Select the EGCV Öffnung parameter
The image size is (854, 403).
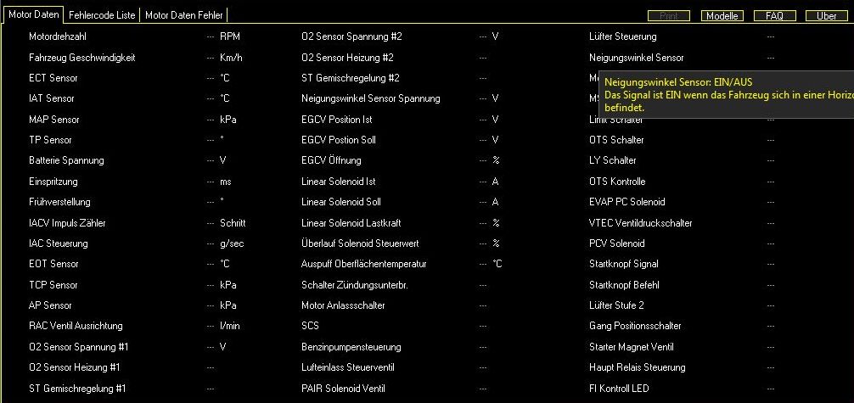pos(331,160)
